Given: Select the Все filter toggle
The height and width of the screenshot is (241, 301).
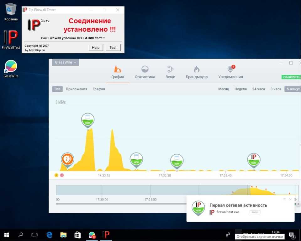Looking at the screenshot, I should [x=57, y=89].
